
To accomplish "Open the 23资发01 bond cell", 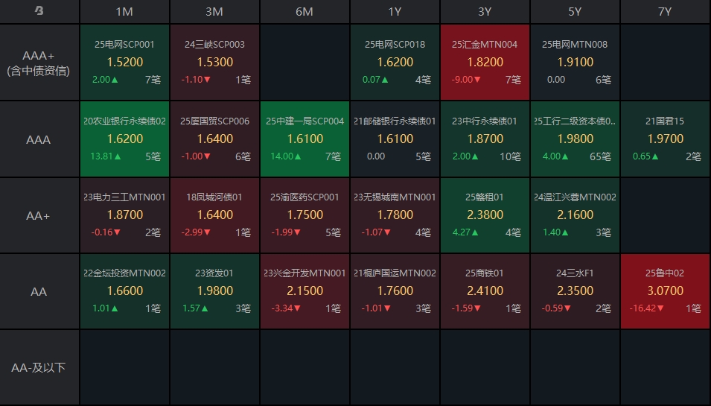I will click(214, 291).
